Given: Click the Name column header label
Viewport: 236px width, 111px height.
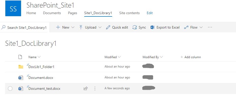Looking at the screenshot, I should pyautogui.click(x=32, y=57).
